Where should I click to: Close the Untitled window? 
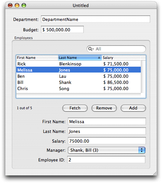pyautogui.click(x=10, y=5)
